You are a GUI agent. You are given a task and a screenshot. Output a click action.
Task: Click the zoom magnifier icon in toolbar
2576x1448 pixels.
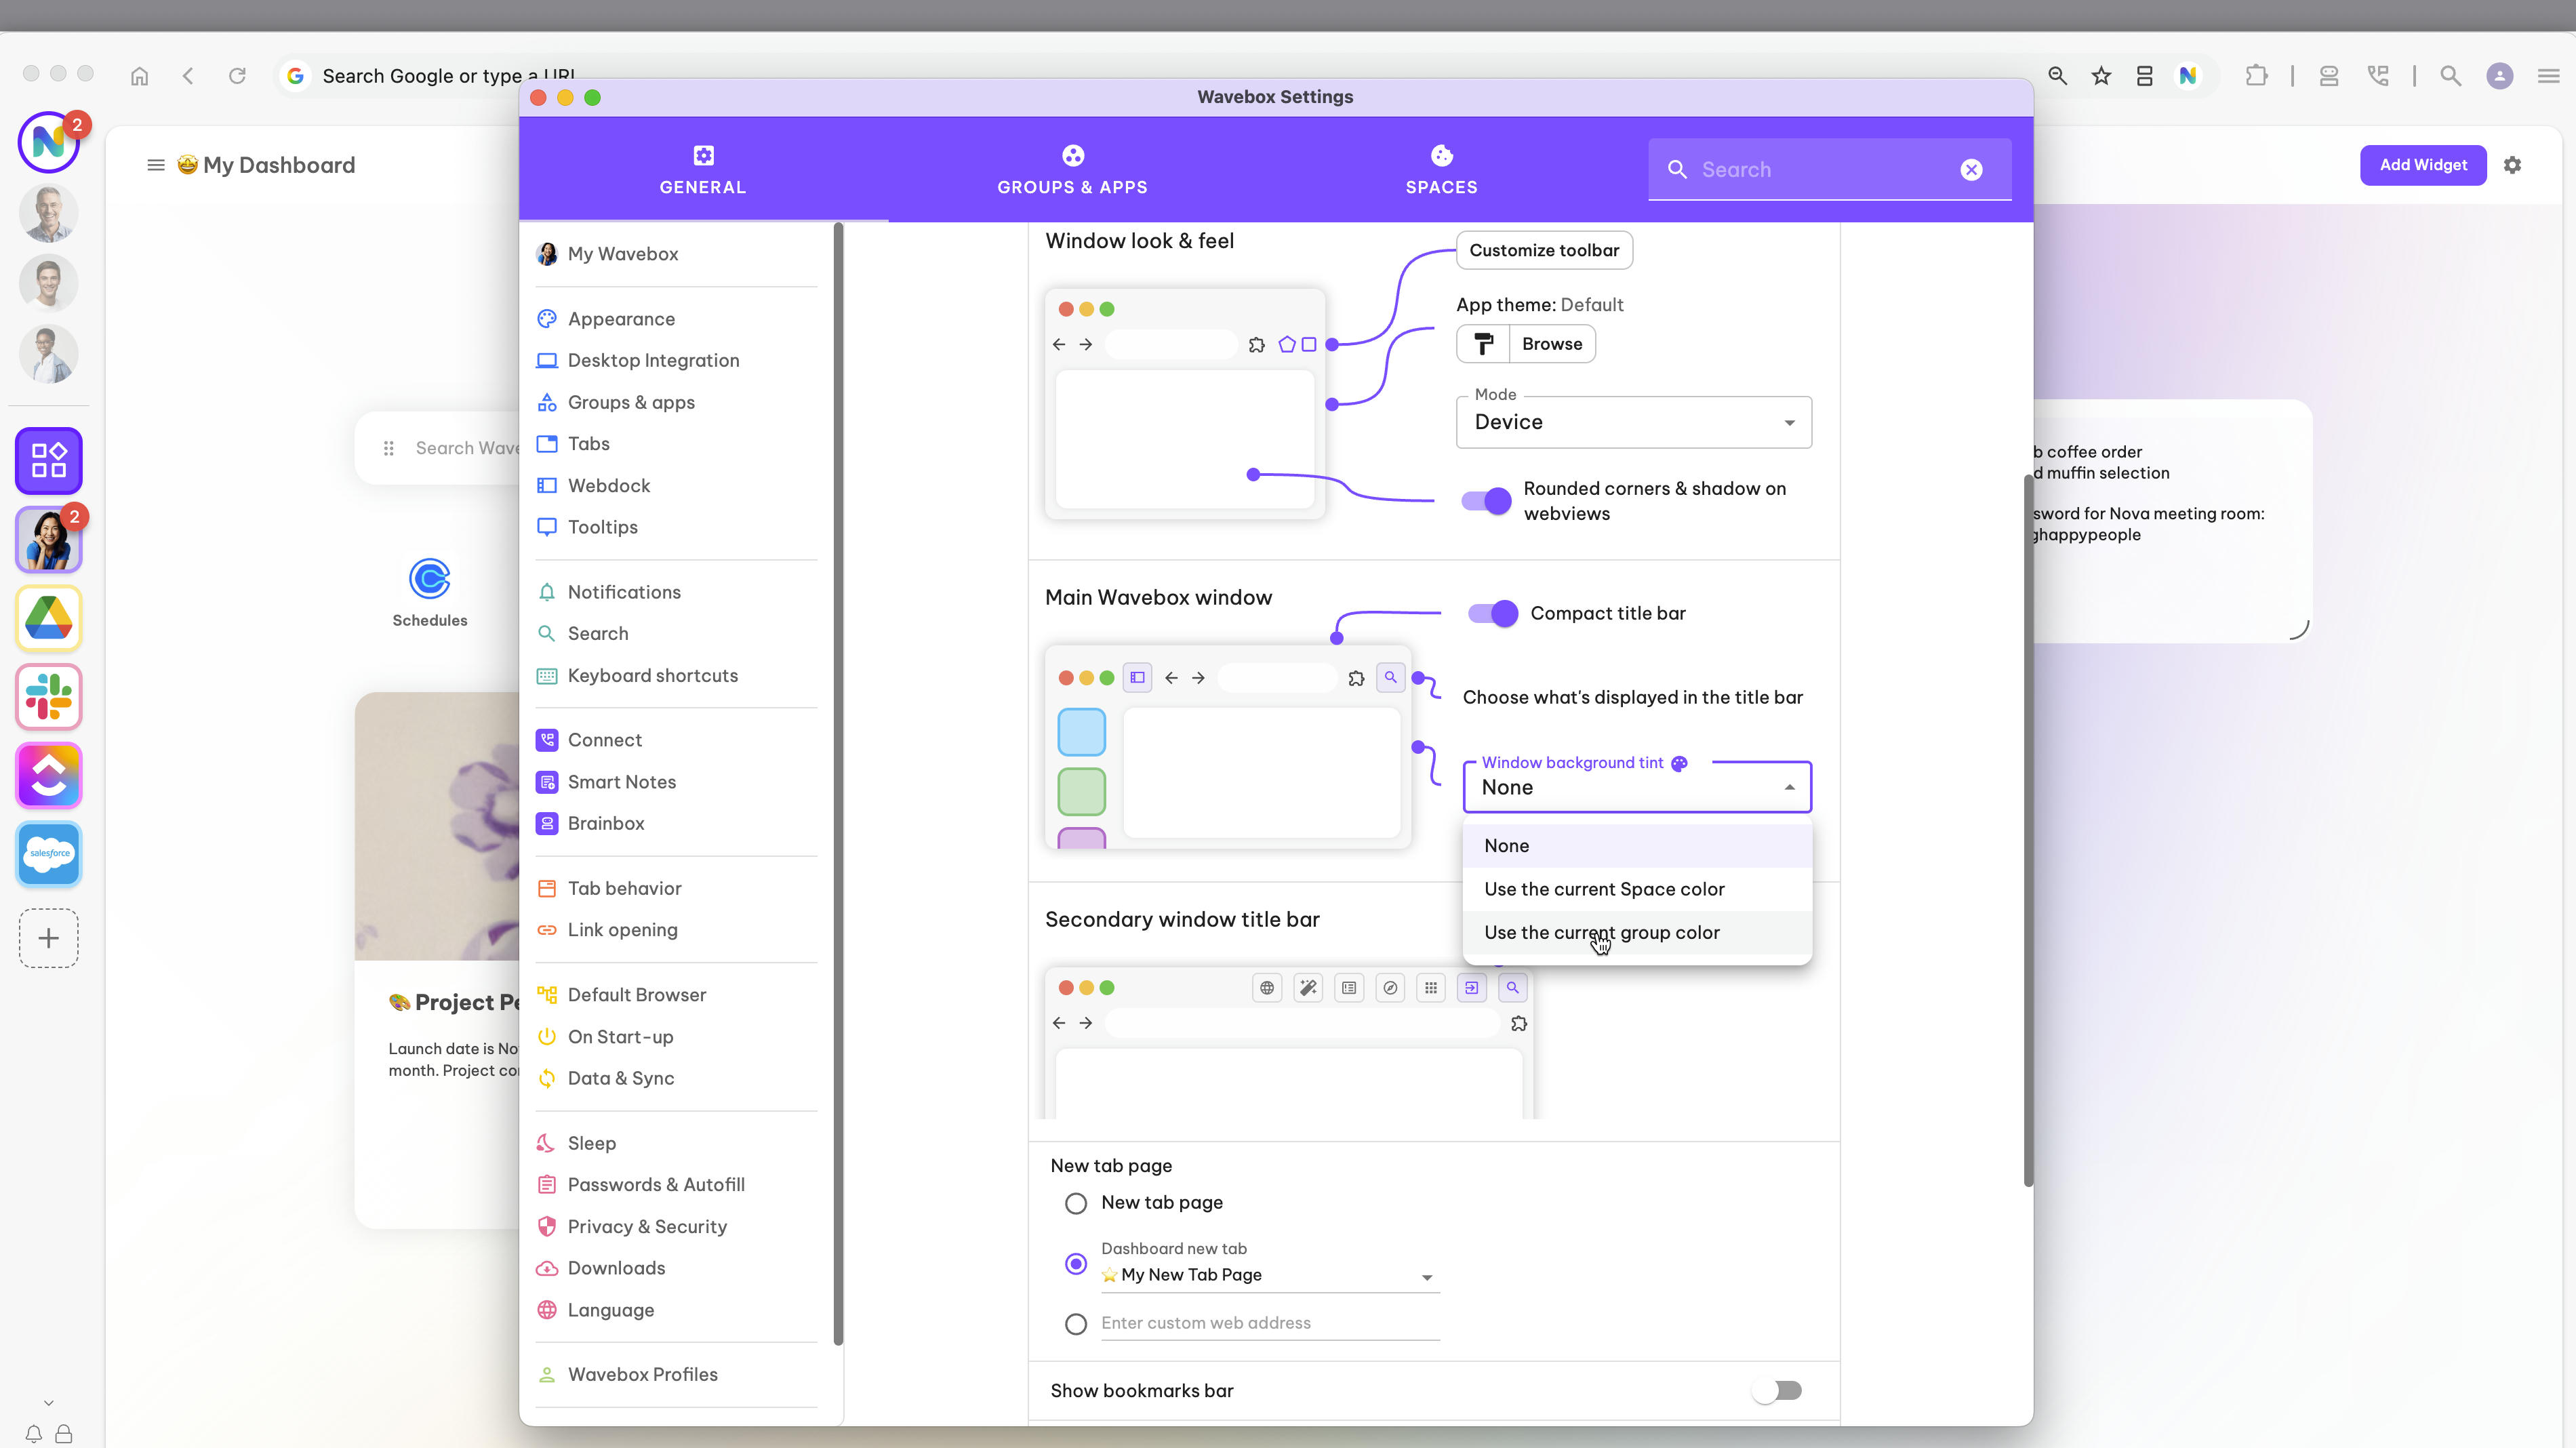click(x=2057, y=76)
